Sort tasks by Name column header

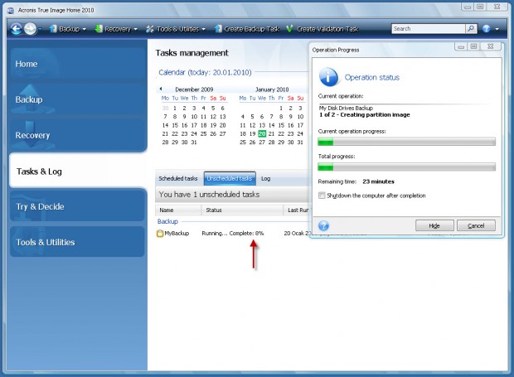coord(178,210)
